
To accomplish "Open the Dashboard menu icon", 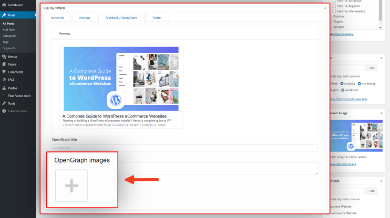I will pyautogui.click(x=4, y=5).
